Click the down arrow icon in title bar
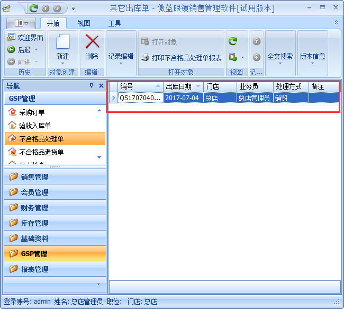 click(57, 8)
